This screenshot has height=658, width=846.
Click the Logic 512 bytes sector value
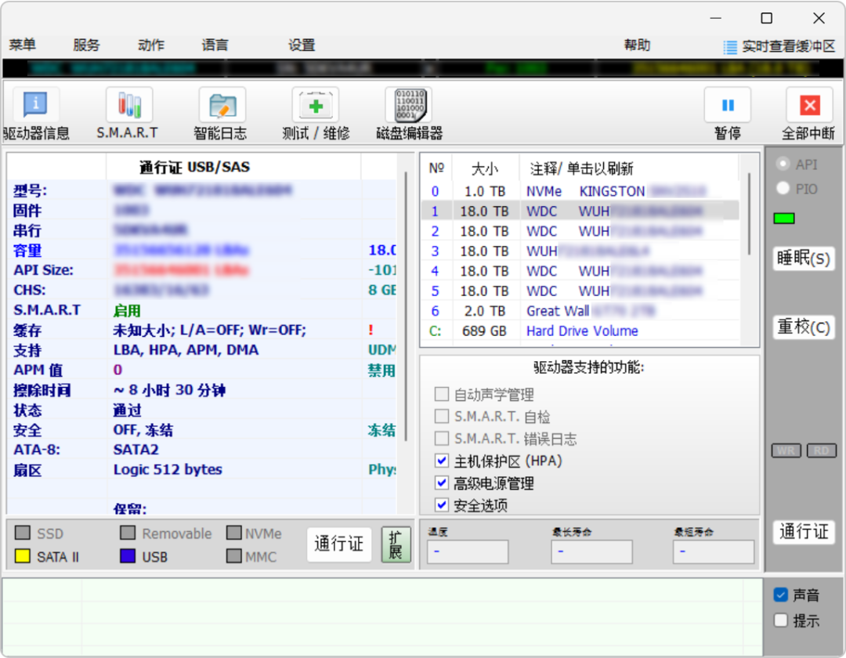coord(168,469)
